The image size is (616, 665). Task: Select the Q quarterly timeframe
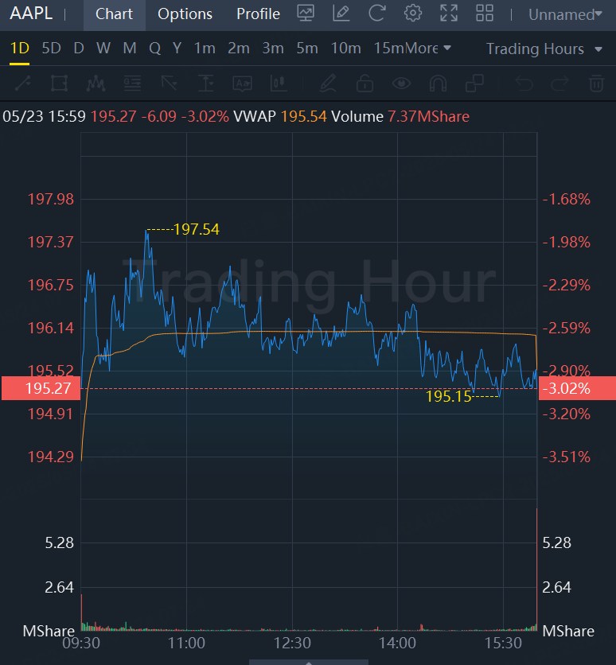[155, 48]
